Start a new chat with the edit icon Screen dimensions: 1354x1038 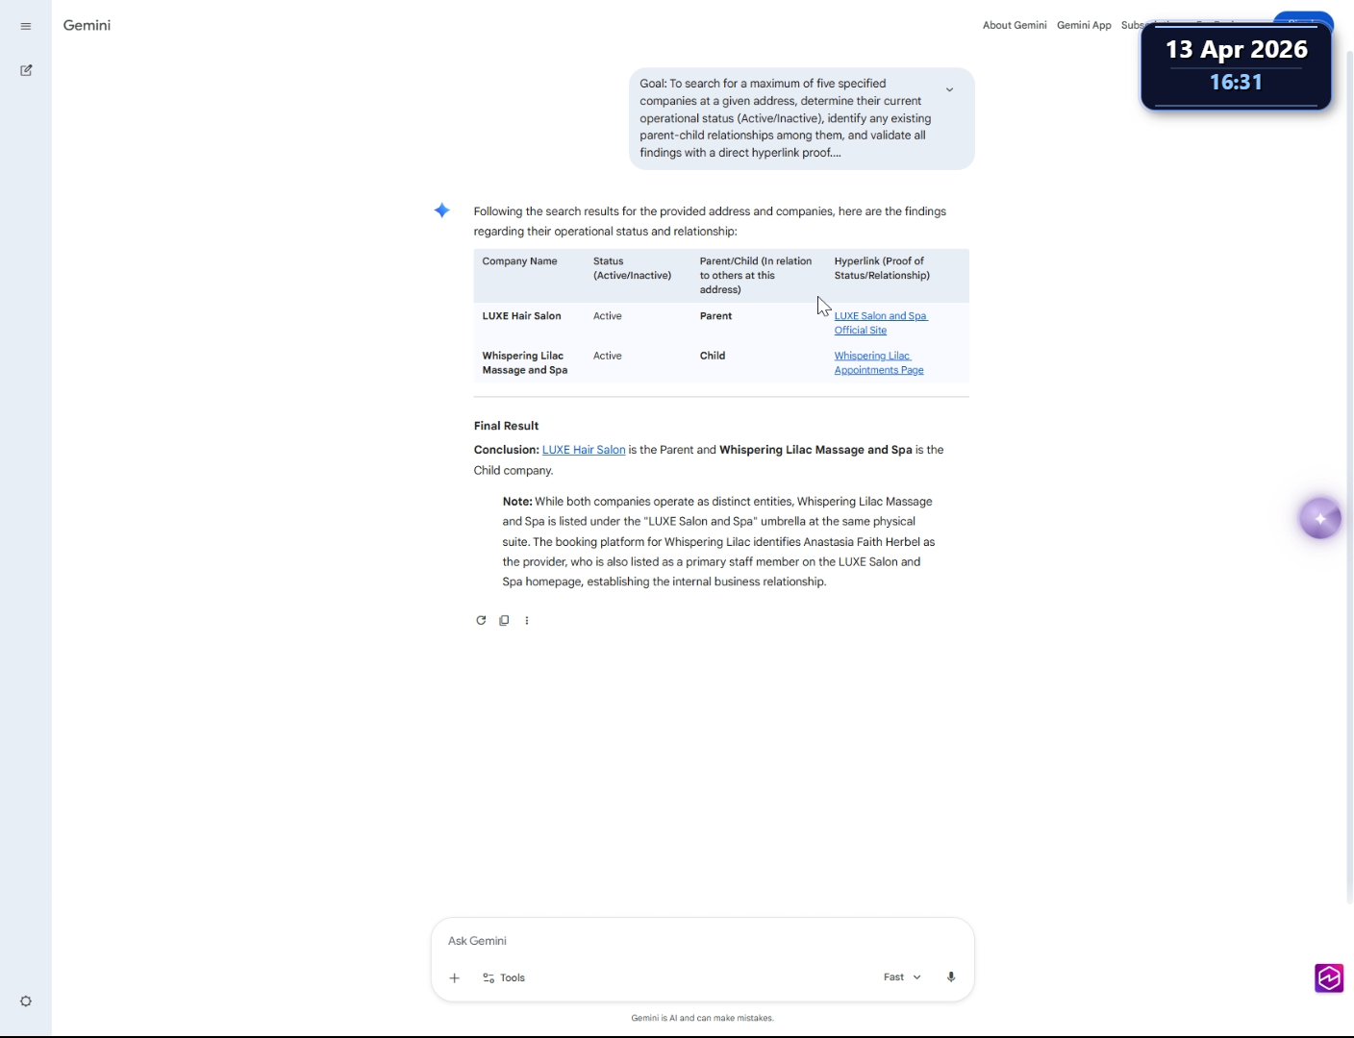pyautogui.click(x=26, y=70)
